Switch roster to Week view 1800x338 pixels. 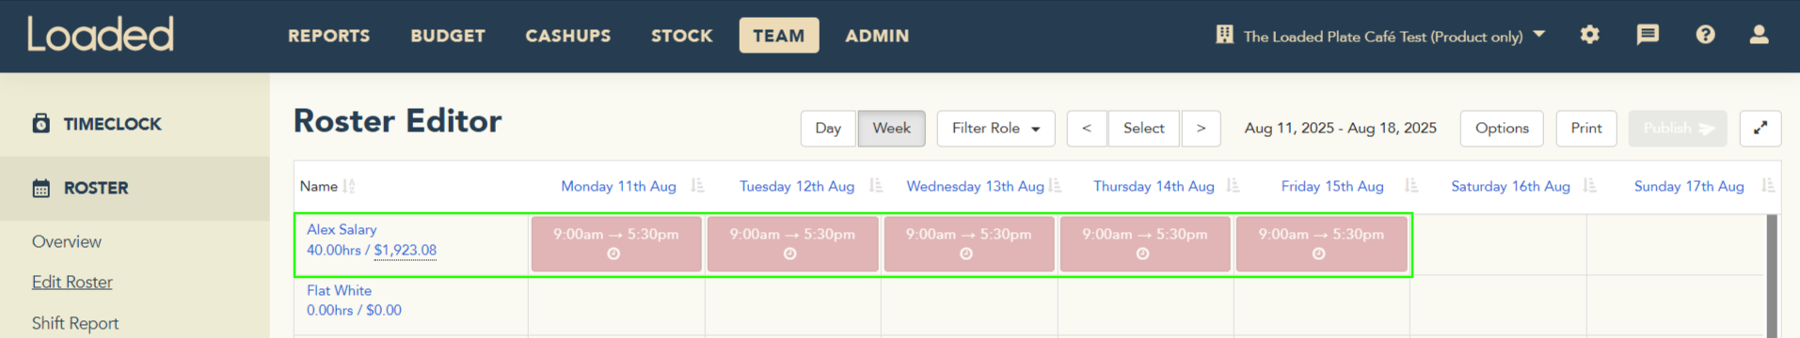(891, 128)
